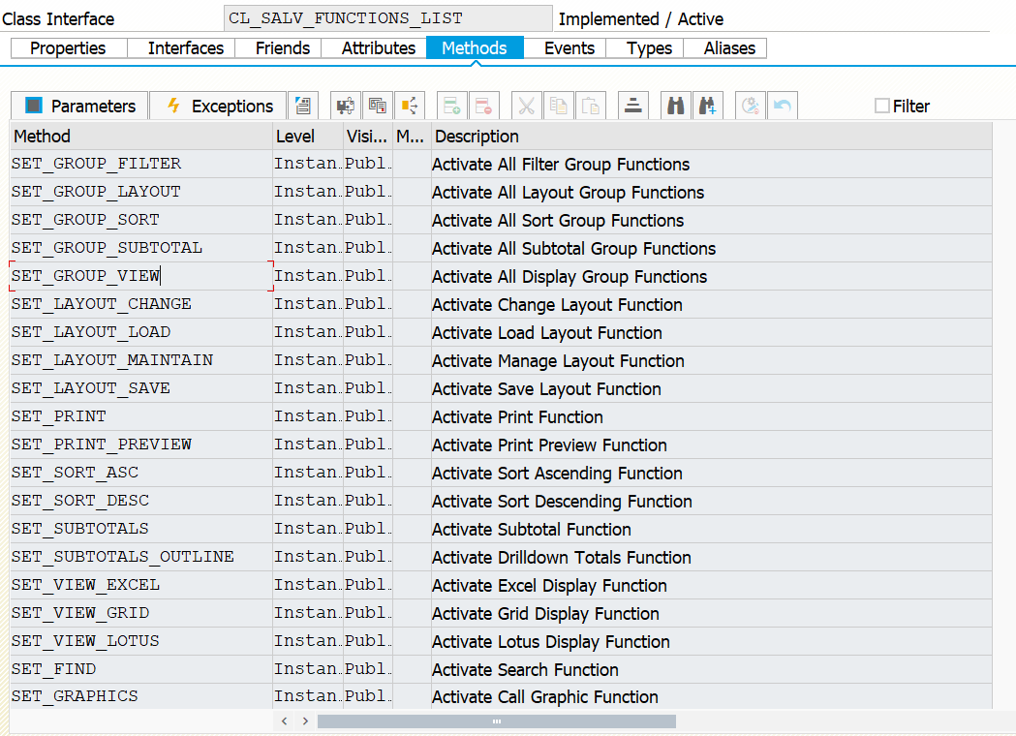Click the scissors cut icon

[526, 106]
